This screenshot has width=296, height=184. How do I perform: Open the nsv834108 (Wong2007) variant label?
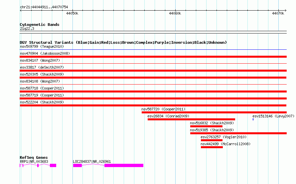(40, 81)
